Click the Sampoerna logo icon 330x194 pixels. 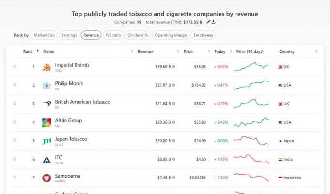point(47,178)
